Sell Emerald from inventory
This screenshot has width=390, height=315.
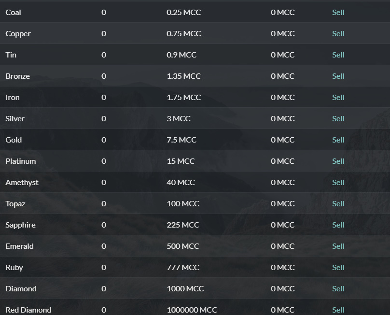click(x=338, y=246)
